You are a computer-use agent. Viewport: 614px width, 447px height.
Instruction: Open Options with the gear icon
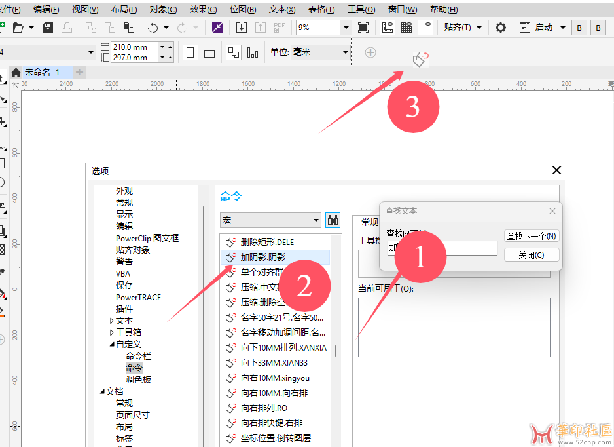[501, 28]
